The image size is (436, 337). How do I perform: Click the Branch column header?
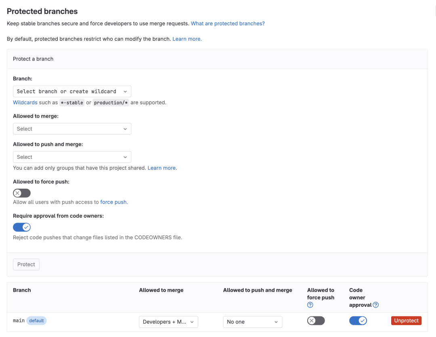click(x=22, y=290)
